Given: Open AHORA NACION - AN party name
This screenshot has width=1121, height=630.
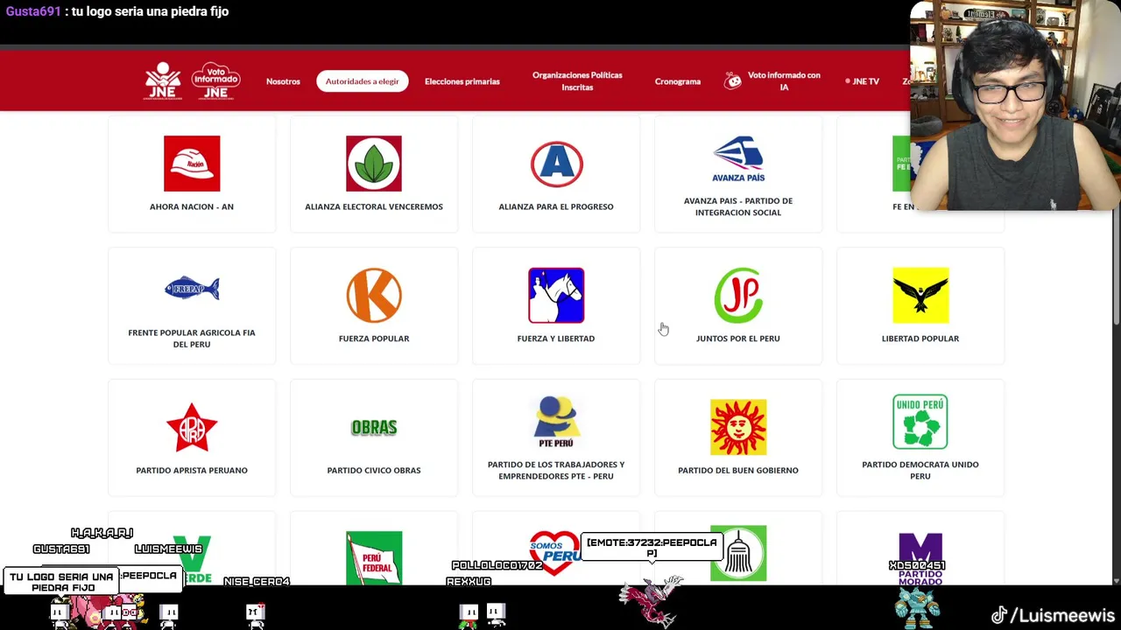Looking at the screenshot, I should [x=192, y=206].
